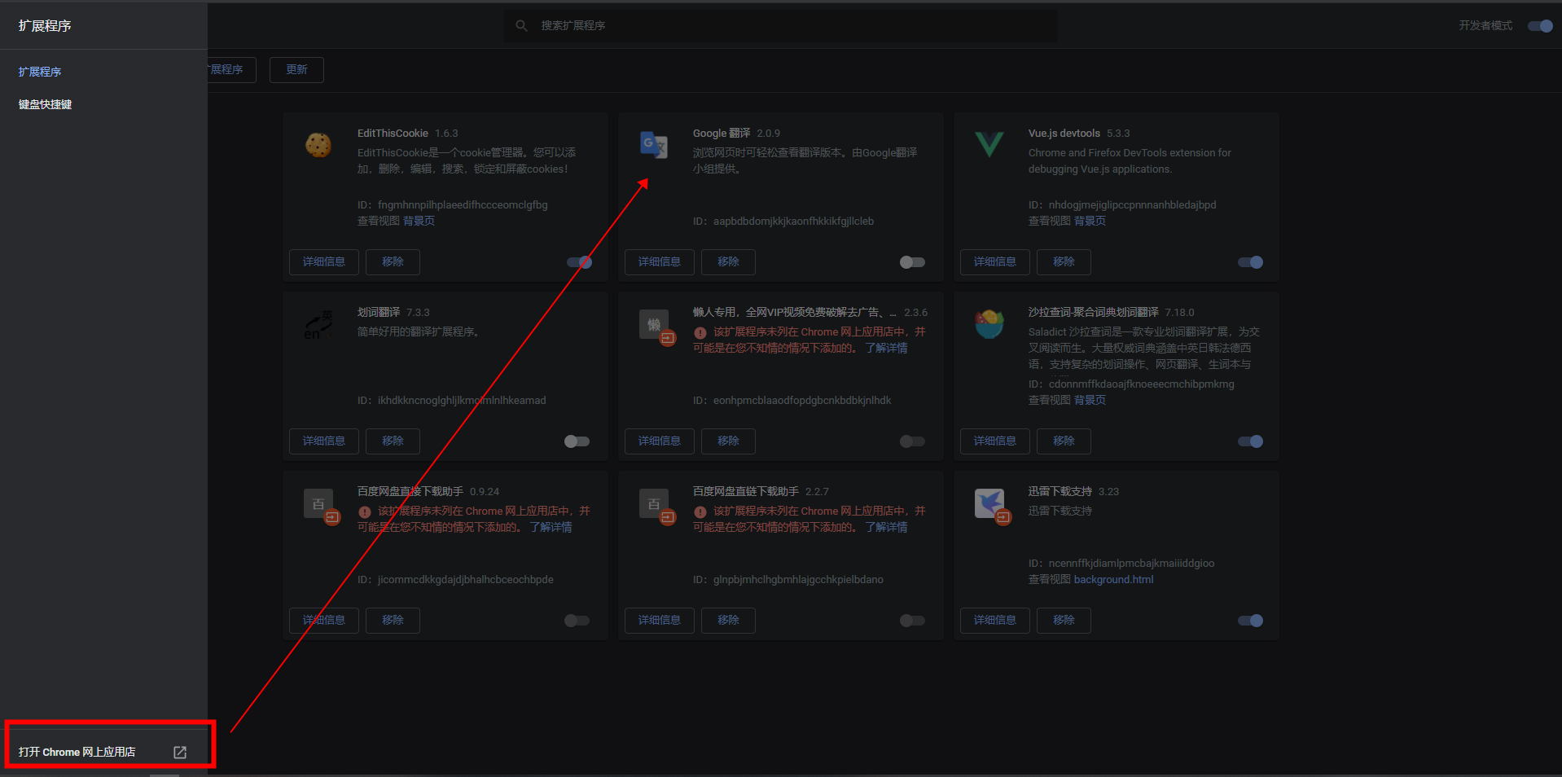Click the 沙拉查词 colorful icon
This screenshot has height=777, width=1562.
(x=989, y=324)
